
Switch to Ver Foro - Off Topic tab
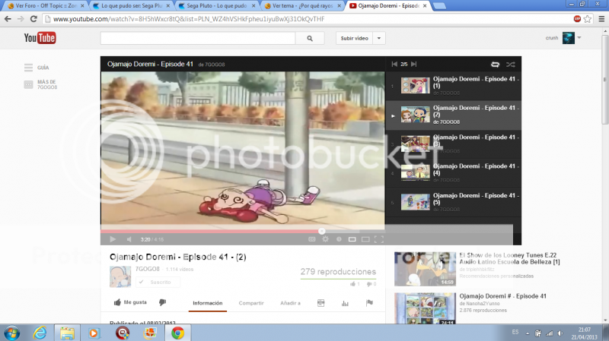click(x=46, y=6)
